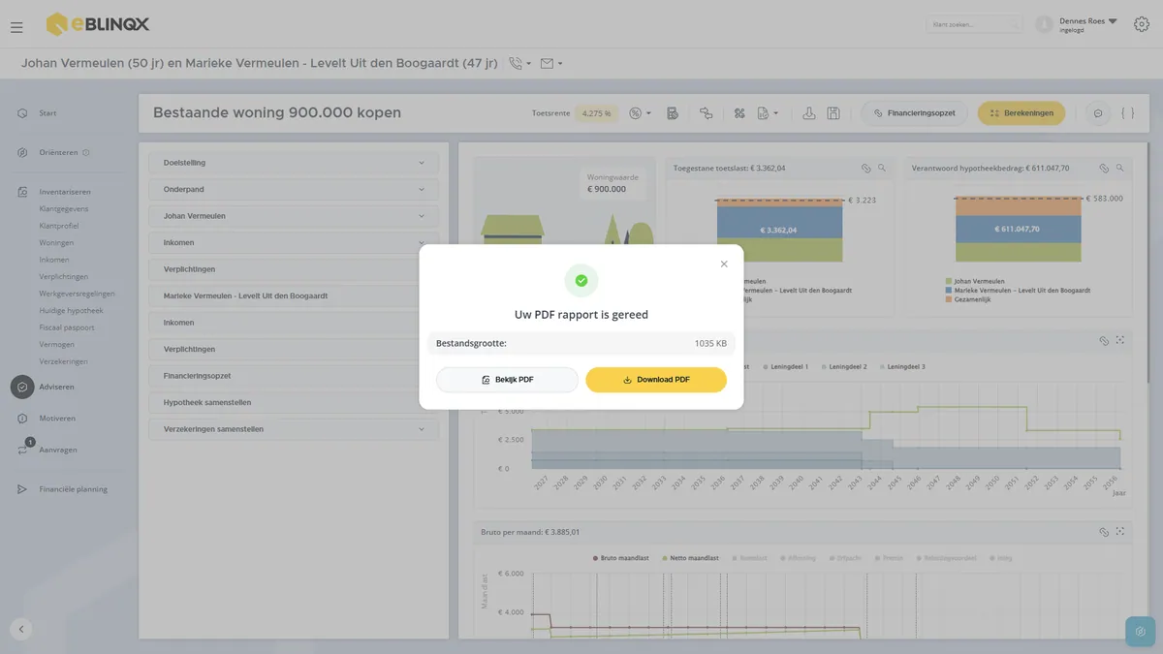Viewport: 1163px width, 654px height.
Task: Click paperclip icon in Verantwoord hypotheekbedrag card
Action: coord(1104,169)
